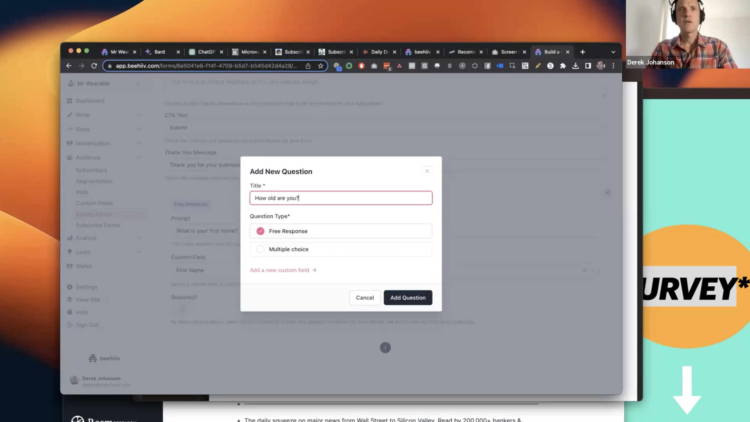
Task: Reload the page
Action: click(94, 66)
